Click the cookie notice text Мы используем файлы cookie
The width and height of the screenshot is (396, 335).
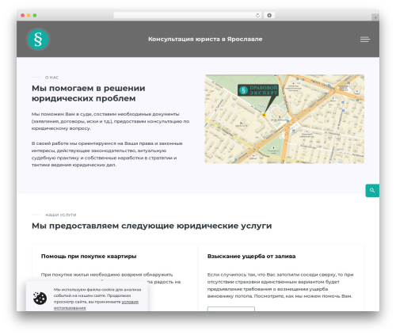tap(97, 299)
